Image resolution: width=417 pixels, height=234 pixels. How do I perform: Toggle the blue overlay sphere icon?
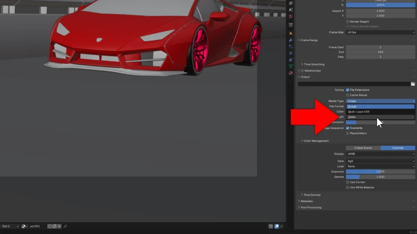(277, 226)
